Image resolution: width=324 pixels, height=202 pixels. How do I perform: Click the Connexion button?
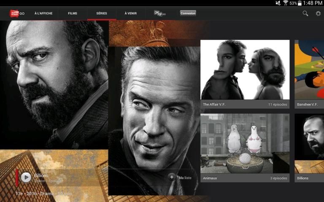(188, 13)
